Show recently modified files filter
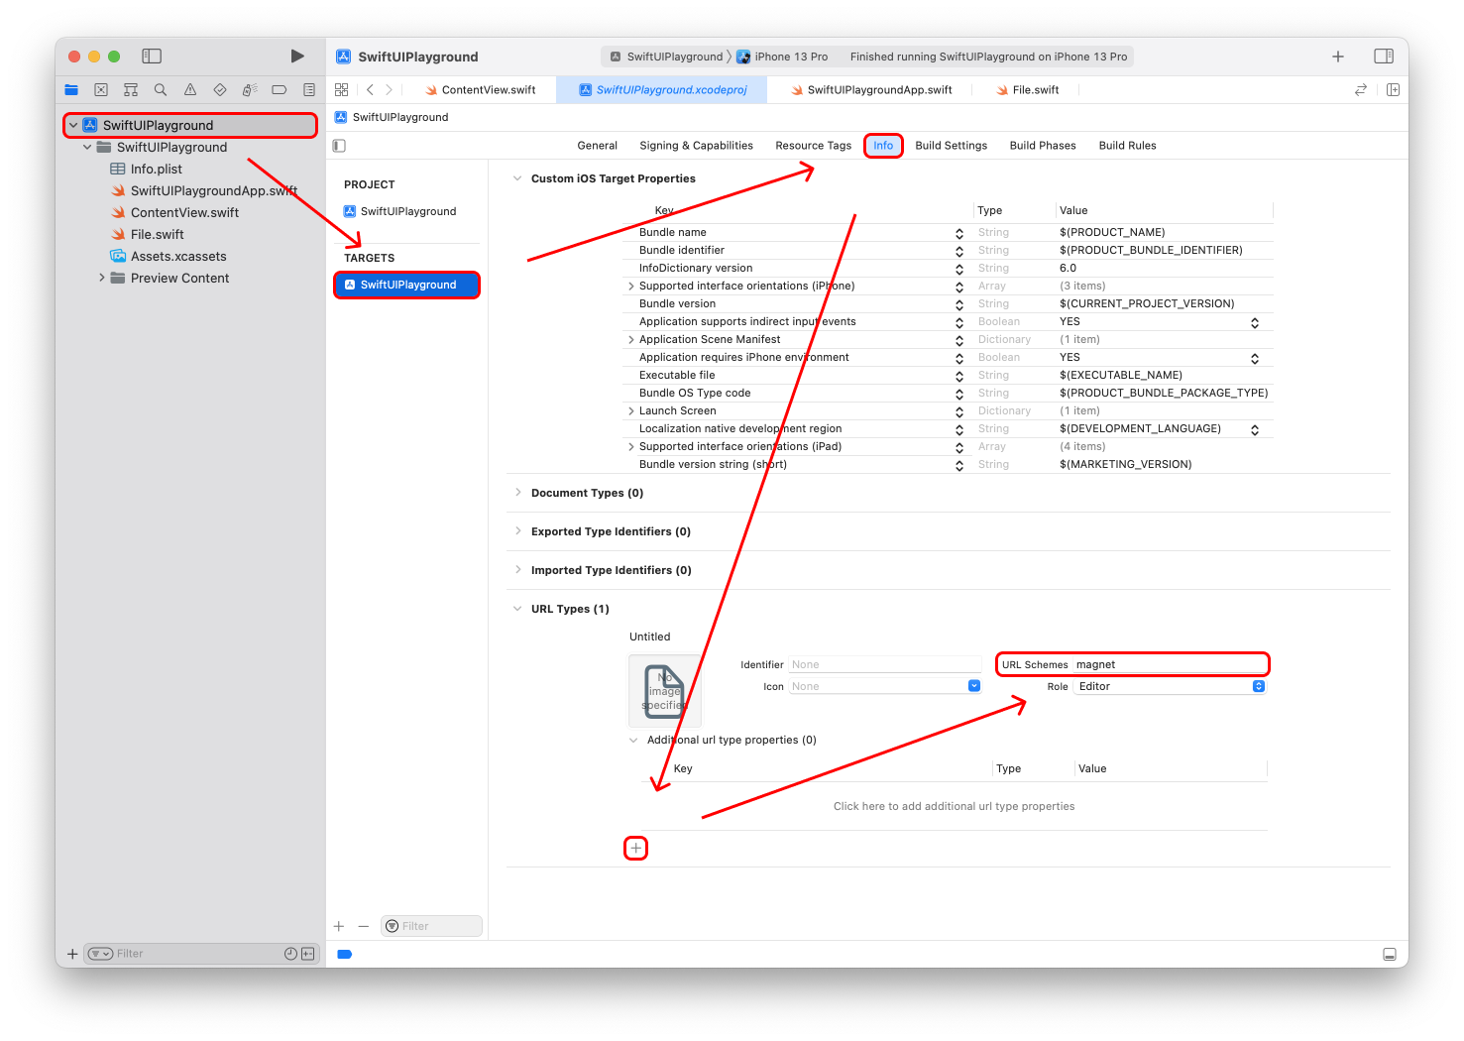Image resolution: width=1464 pixels, height=1041 pixels. 290,954
